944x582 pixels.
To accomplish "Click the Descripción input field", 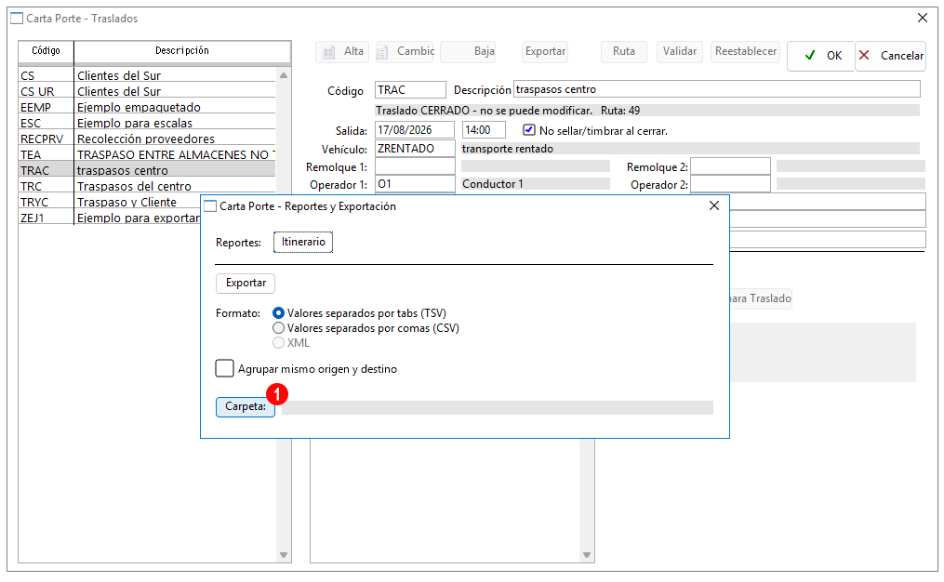I will pos(716,89).
